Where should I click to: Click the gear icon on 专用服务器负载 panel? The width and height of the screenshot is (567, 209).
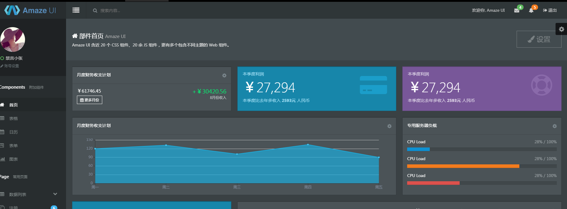point(554,126)
